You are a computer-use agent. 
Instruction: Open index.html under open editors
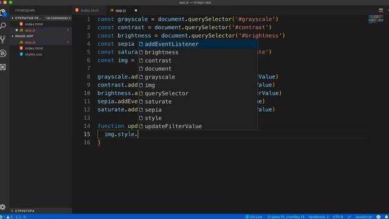click(34, 24)
